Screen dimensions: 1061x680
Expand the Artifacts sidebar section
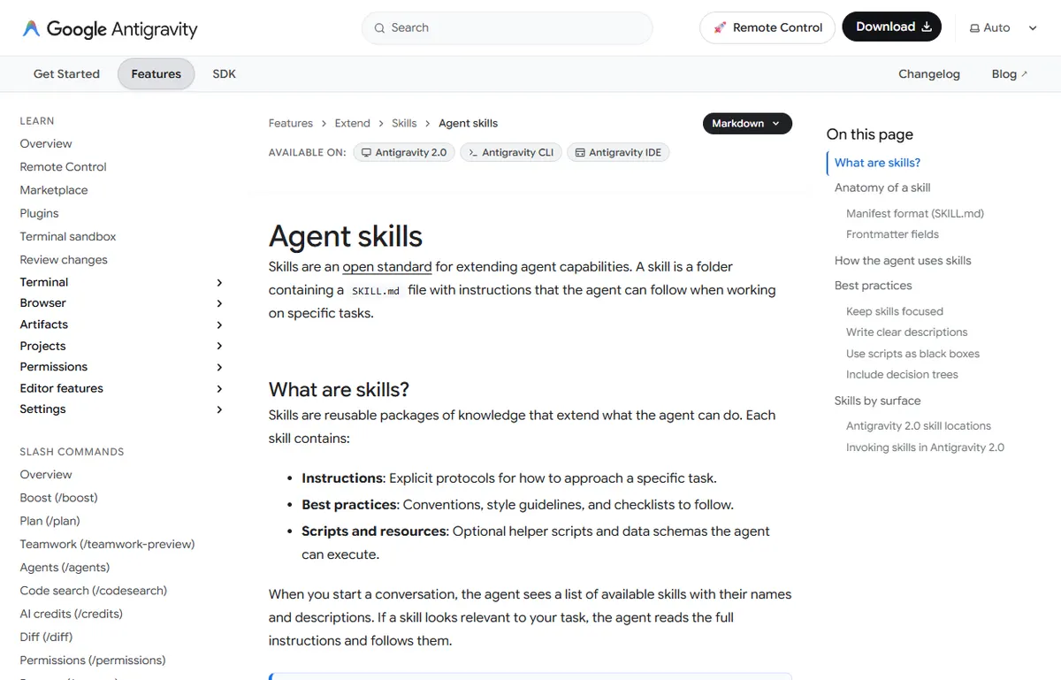(219, 325)
